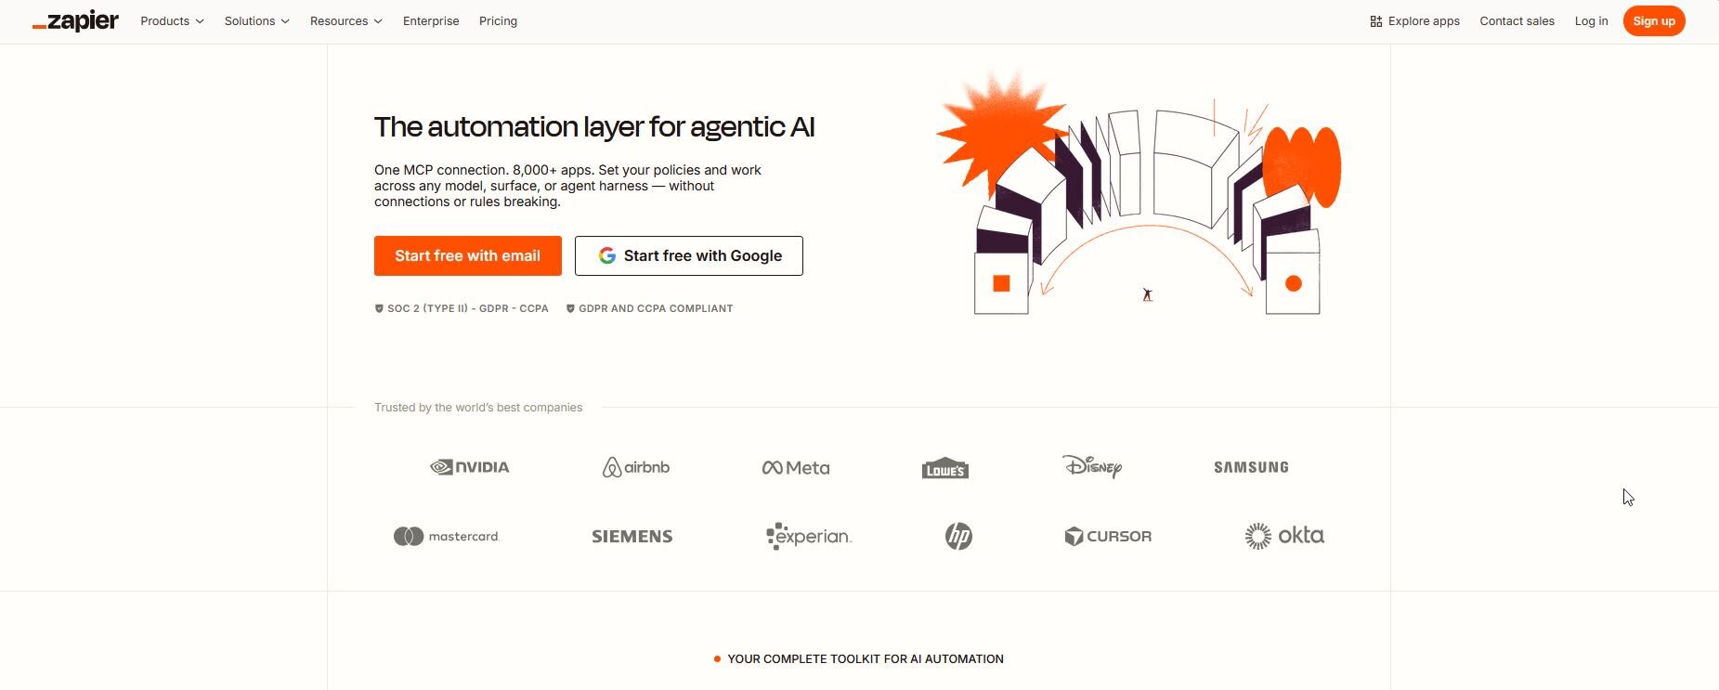Screen dimensions: 1719x690
Task: Click the Mastercard logo
Action: [x=447, y=536]
